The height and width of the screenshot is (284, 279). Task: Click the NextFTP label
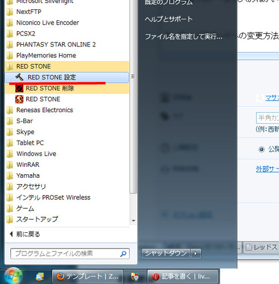click(29, 12)
